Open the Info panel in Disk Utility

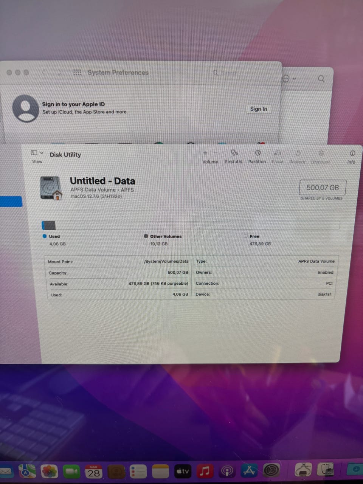[x=352, y=153]
